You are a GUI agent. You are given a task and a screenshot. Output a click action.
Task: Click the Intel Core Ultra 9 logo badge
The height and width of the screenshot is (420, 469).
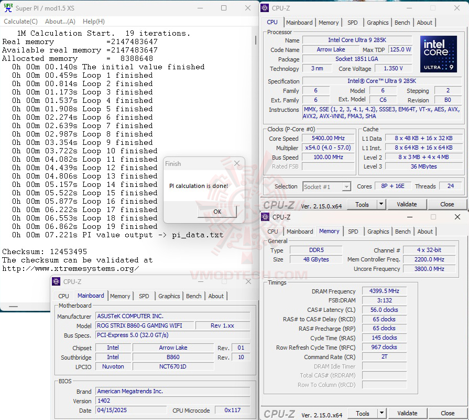pos(438,54)
